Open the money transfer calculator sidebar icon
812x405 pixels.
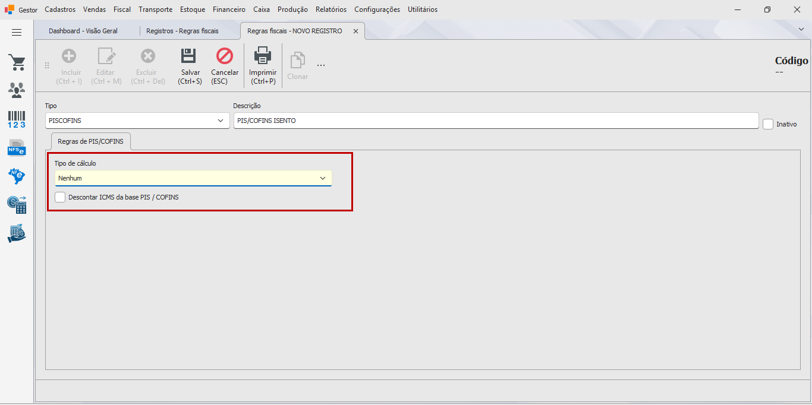(x=17, y=204)
